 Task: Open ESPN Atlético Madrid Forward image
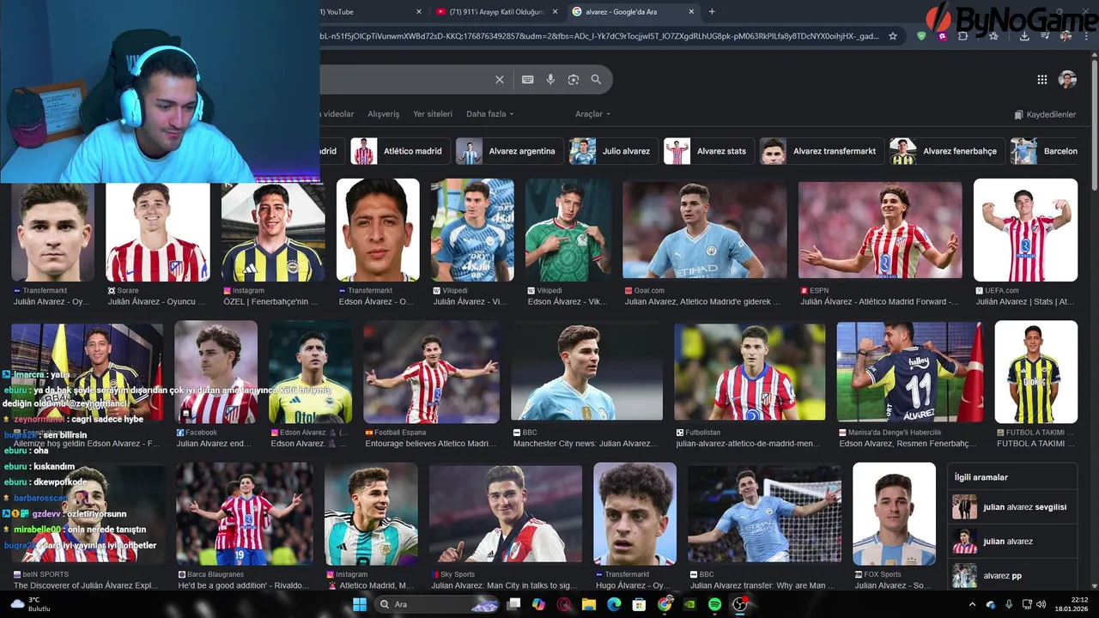tap(880, 230)
